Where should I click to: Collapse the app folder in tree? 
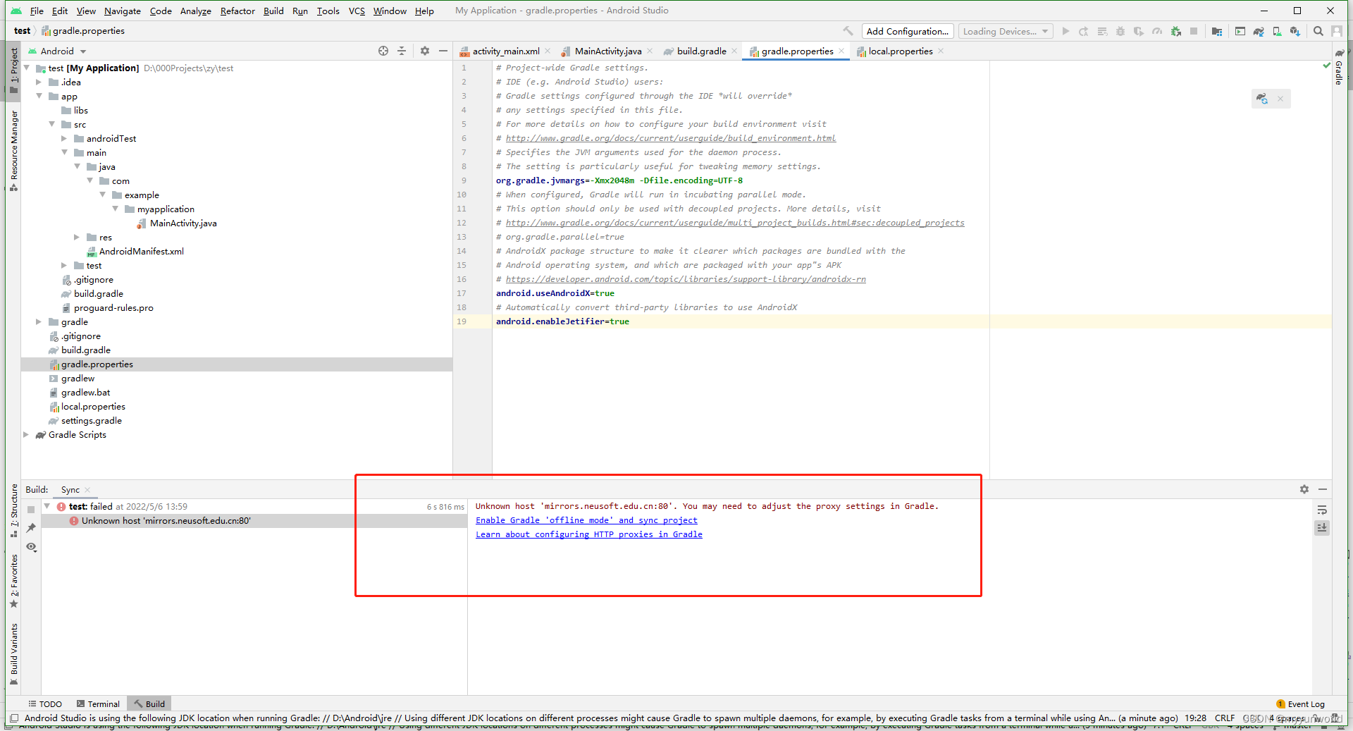tap(39, 96)
